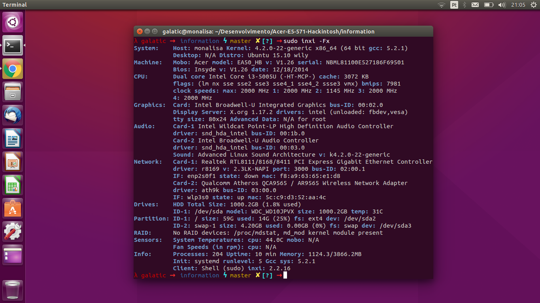540x303 pixels.
Task: Minimize the terminal window
Action: pyautogui.click(x=147, y=32)
